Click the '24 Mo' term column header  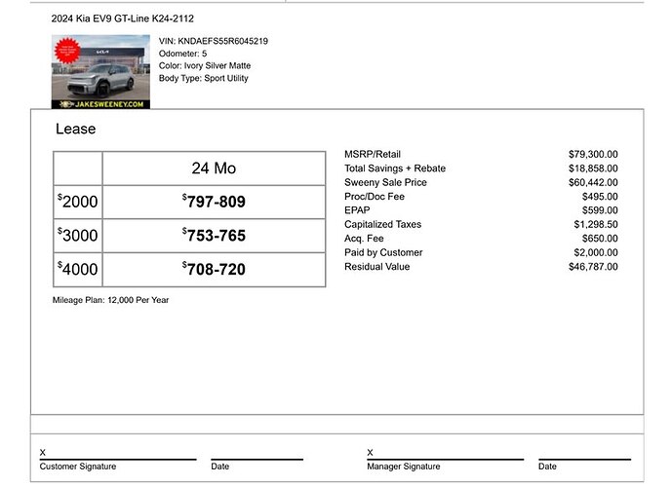coord(214,168)
